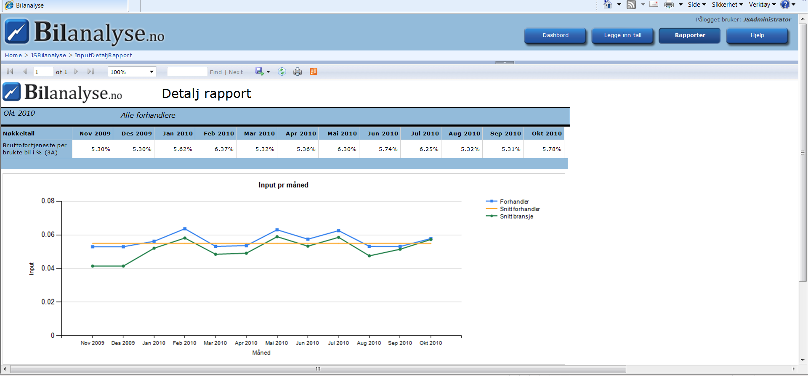
Task: Click the browser Print icon
Action: pyautogui.click(x=669, y=5)
